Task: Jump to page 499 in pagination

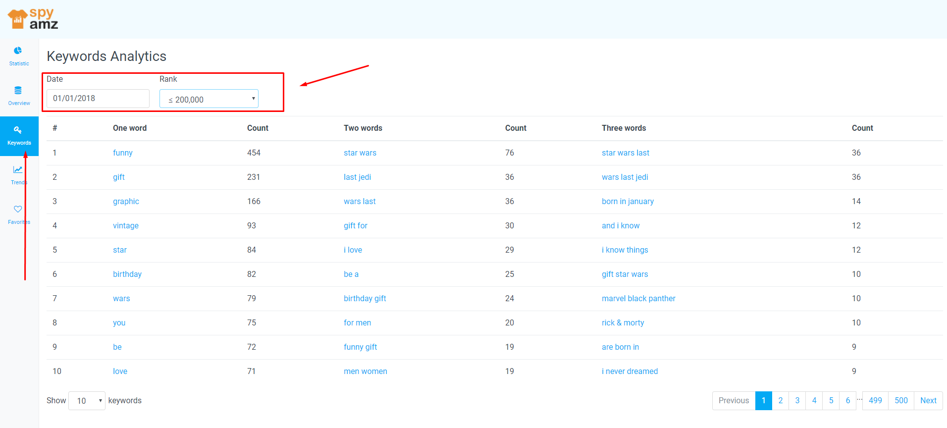Action: 875,400
